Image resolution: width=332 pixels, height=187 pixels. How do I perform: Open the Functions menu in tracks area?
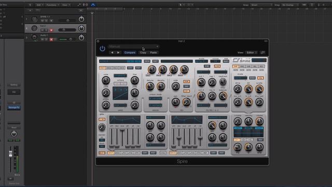click(x=52, y=5)
